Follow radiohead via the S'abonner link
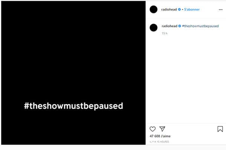226x150 pixels. (192, 9)
